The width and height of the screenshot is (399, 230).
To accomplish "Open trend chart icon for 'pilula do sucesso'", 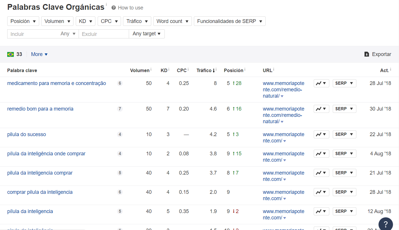I will click(321, 134).
